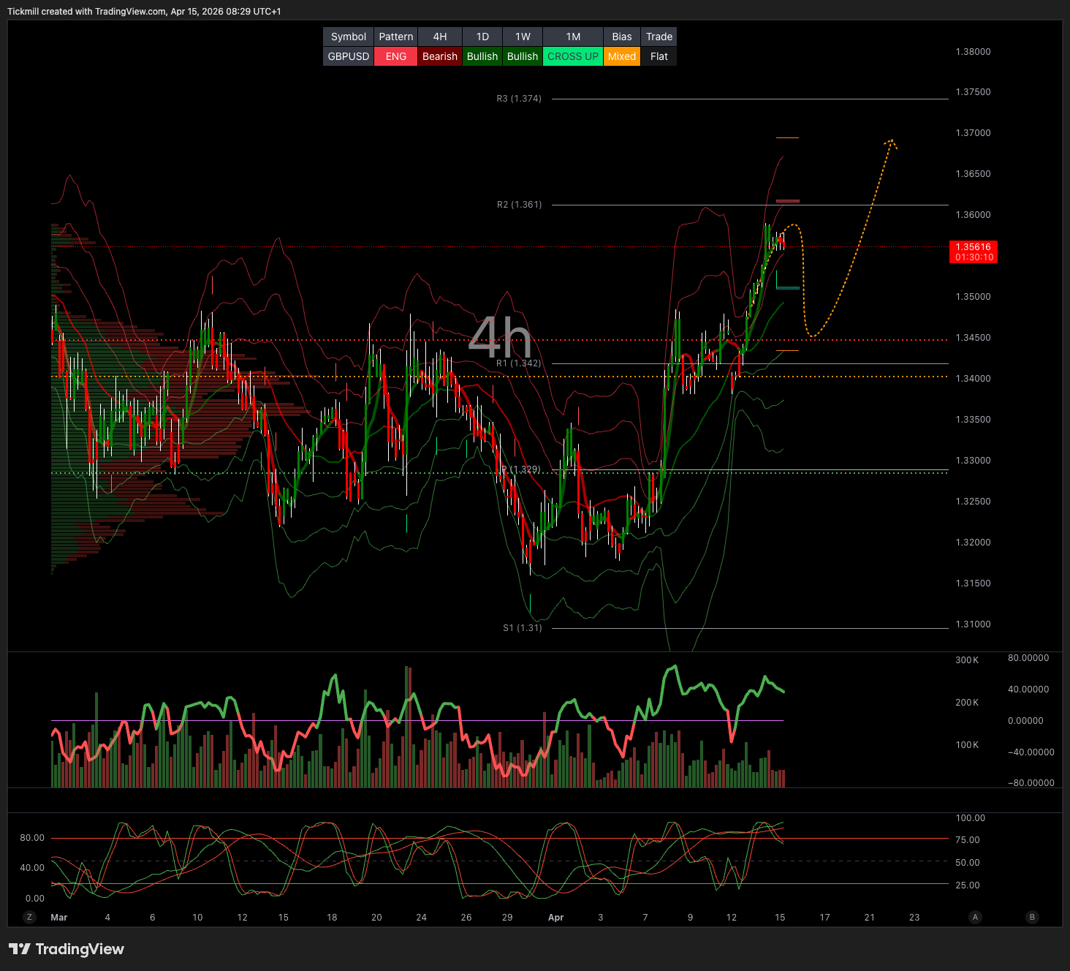Click the GBPUSD symbol cell
The height and width of the screenshot is (971, 1070).
coord(349,56)
